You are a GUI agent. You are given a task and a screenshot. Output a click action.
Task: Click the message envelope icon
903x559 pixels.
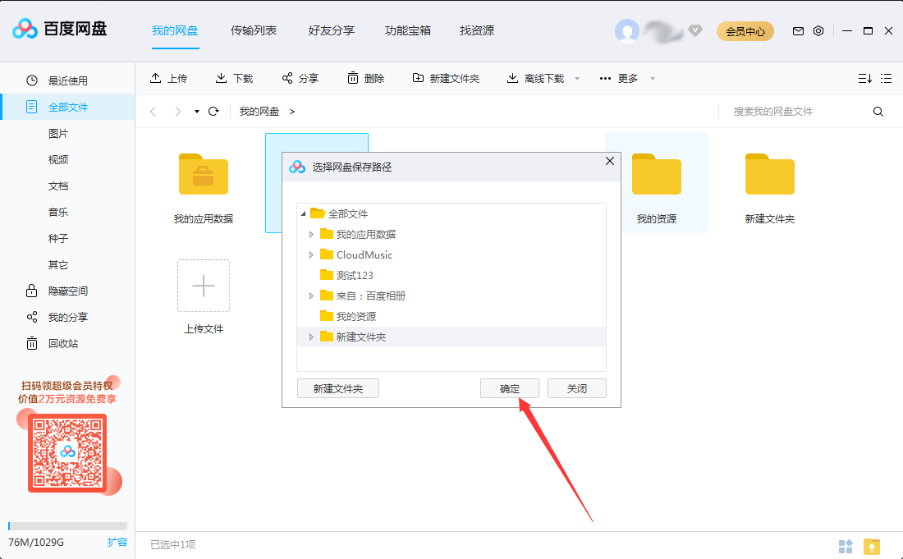797,30
